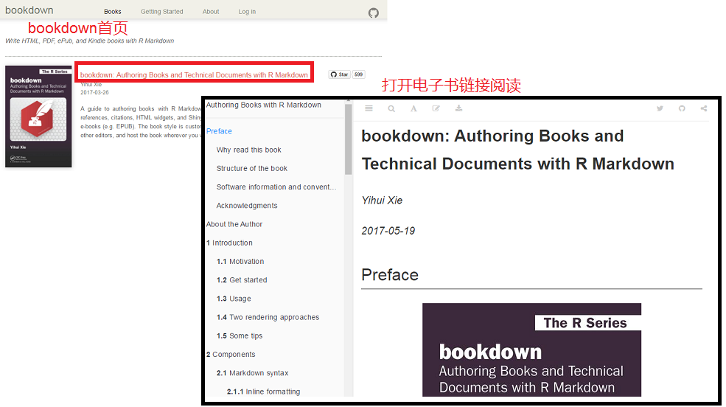The image size is (726, 407).
Task: Click the download book icon
Action: point(458,108)
